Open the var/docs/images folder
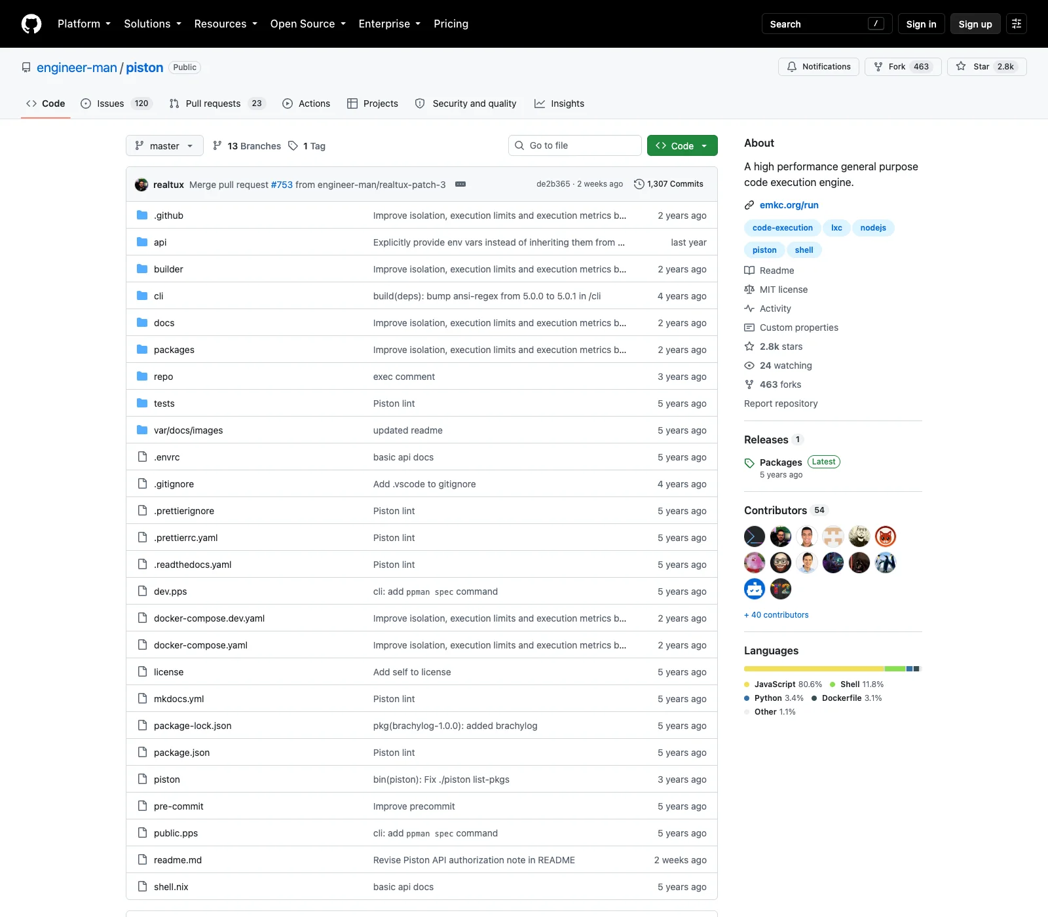Viewport: 1048px width, 917px height. point(188,430)
